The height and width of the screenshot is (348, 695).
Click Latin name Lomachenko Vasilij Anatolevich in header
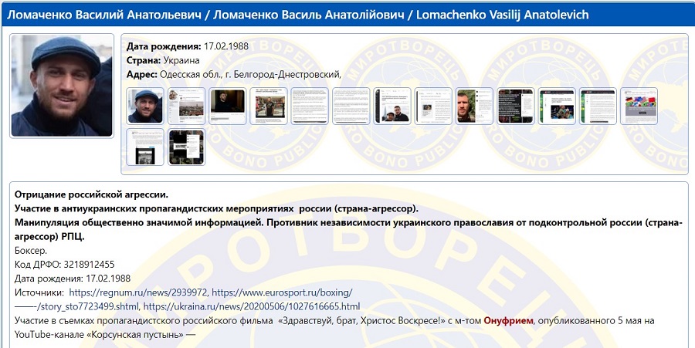(x=502, y=15)
